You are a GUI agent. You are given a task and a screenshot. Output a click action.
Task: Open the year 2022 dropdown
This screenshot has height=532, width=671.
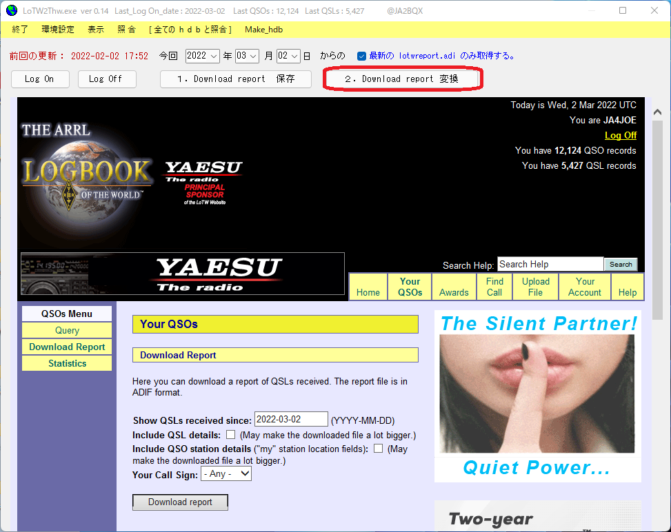click(203, 56)
